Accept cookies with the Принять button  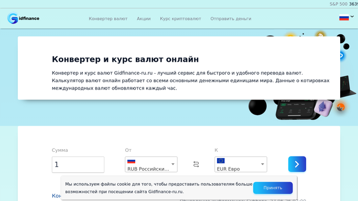point(273,188)
